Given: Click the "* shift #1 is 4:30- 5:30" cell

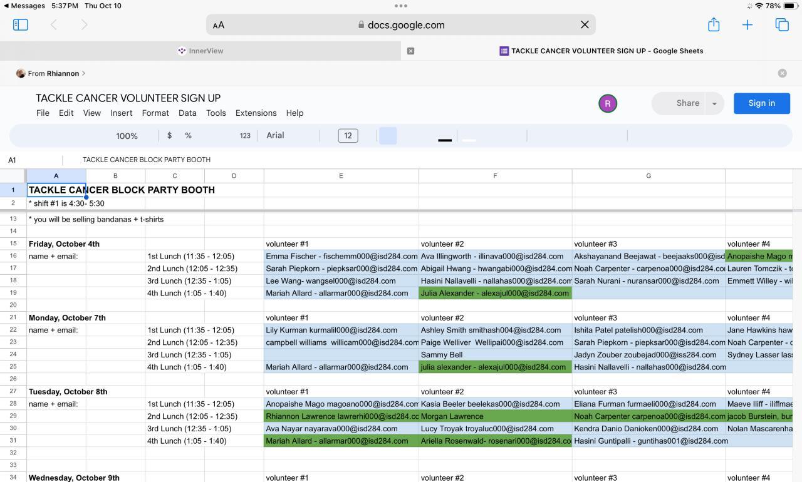Looking at the screenshot, I should click(x=56, y=203).
